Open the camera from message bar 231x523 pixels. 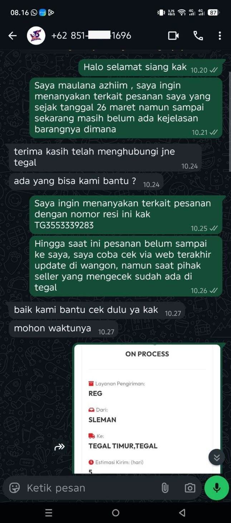pyautogui.click(x=190, y=488)
